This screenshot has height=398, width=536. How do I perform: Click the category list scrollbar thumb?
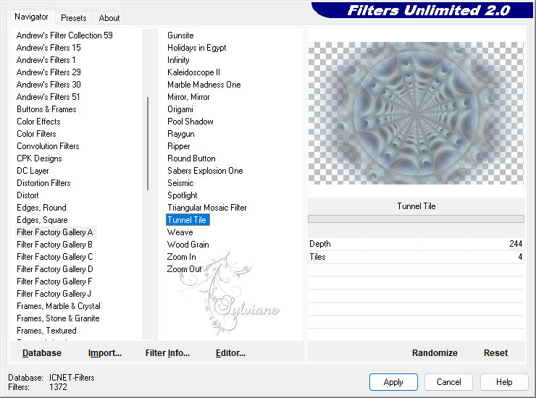click(x=148, y=143)
